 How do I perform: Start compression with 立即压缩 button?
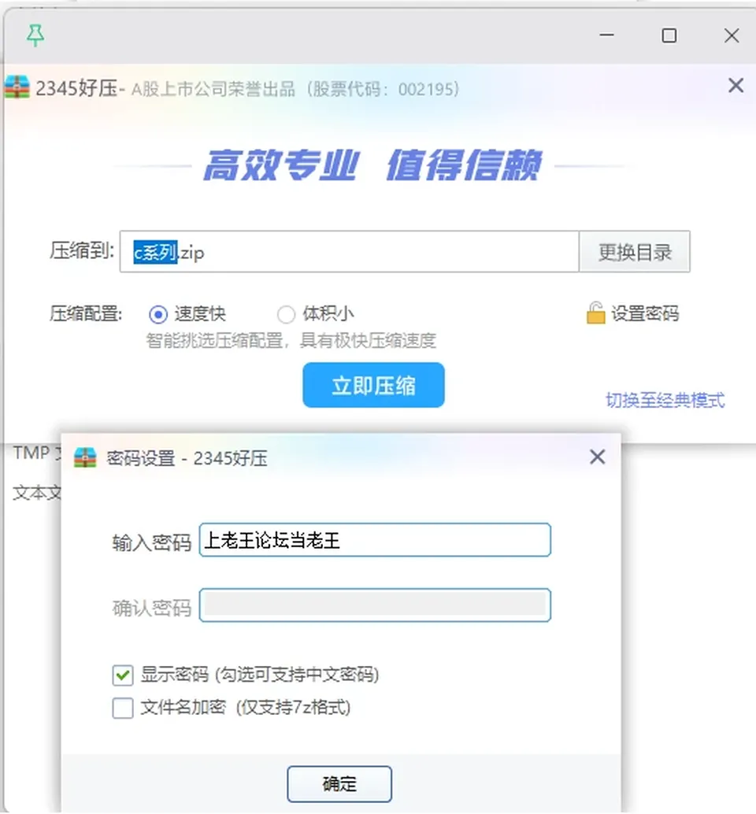[x=373, y=385]
